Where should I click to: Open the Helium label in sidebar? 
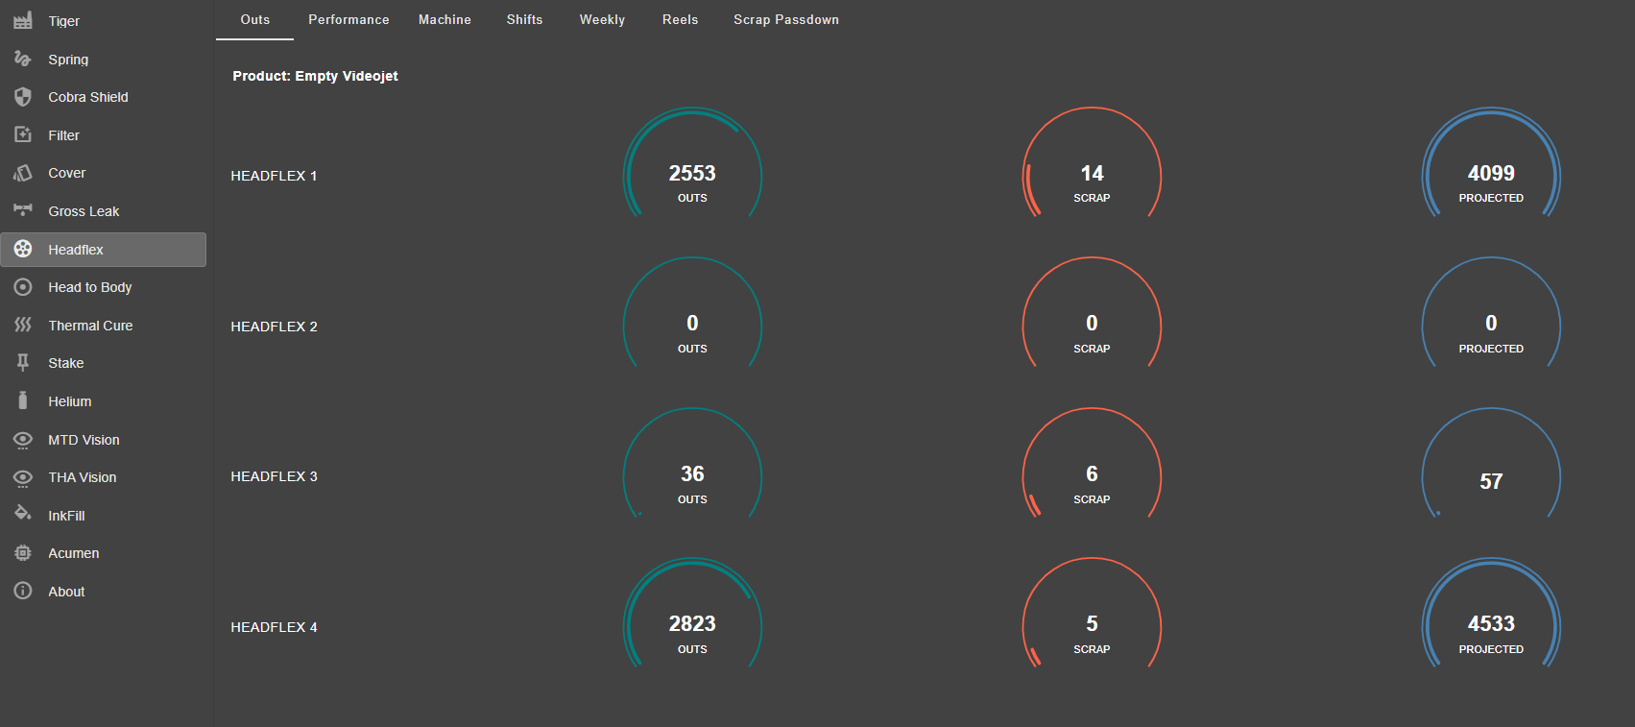pos(70,401)
